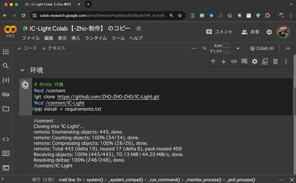The height and width of the screenshot is (183, 296).
Task: View site information icon in address bar
Action: click(35, 15)
